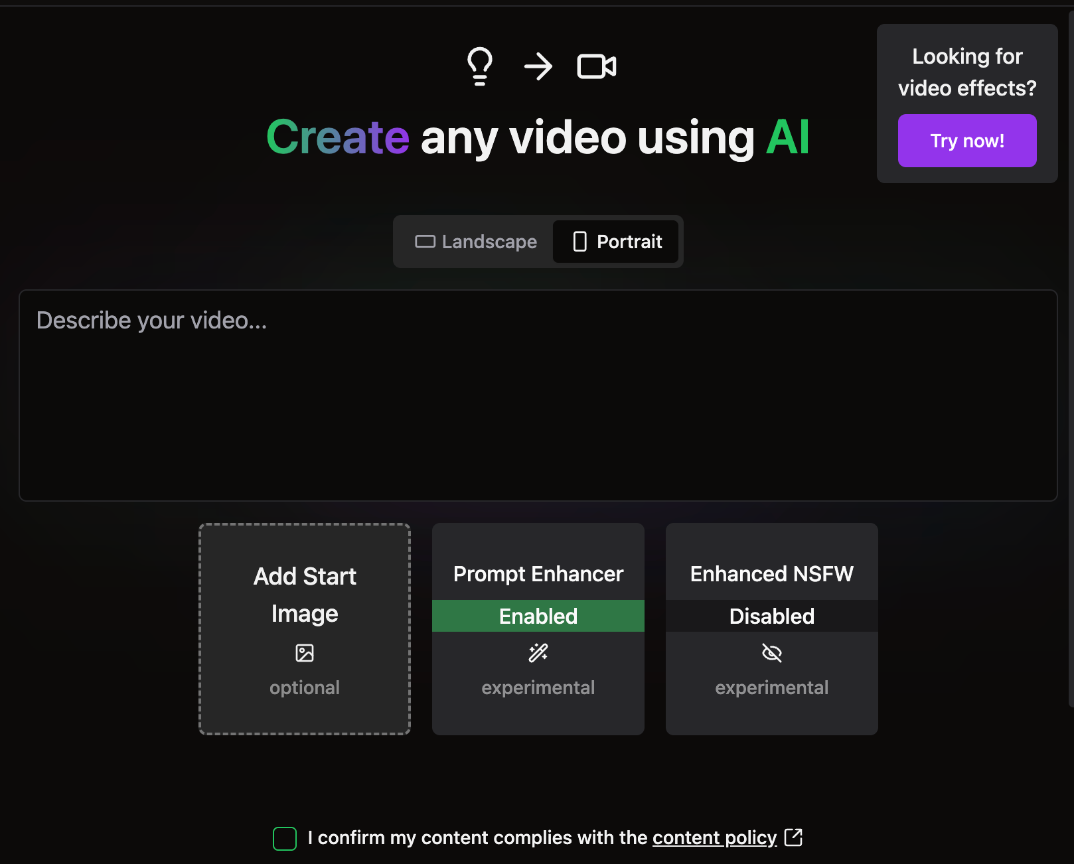Switch to Landscape orientation tab
Viewport: 1074px width, 864px height.
pyautogui.click(x=476, y=242)
